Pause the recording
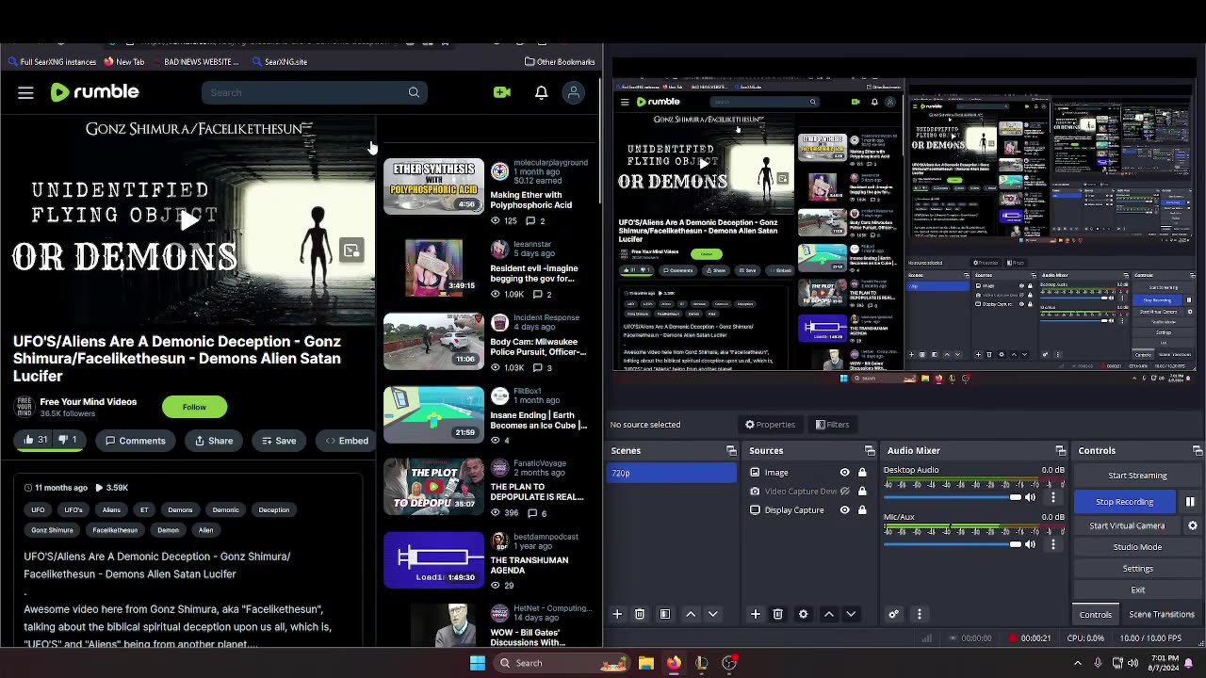 point(1190,502)
